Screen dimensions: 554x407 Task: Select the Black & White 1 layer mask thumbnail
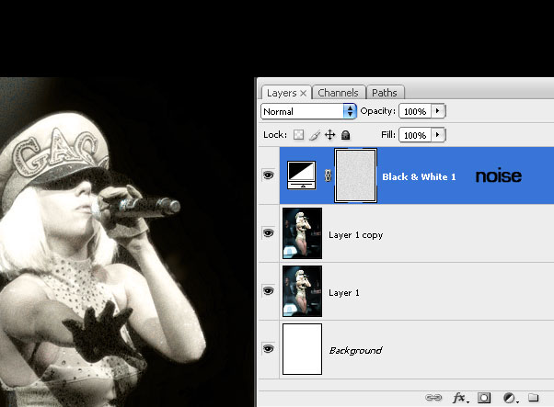355,175
